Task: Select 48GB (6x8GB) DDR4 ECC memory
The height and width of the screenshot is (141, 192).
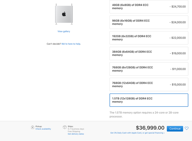Action: click(149, 7)
